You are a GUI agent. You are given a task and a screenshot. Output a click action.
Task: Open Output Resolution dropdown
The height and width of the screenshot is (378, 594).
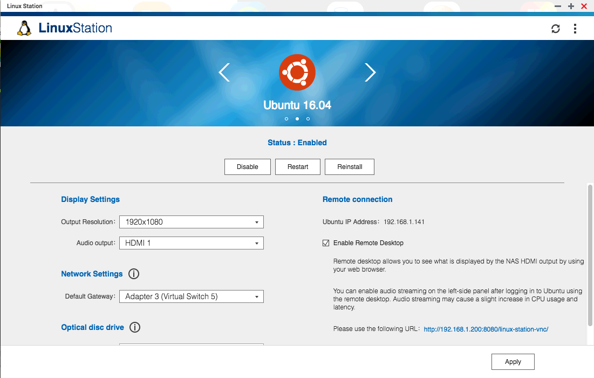click(x=192, y=222)
